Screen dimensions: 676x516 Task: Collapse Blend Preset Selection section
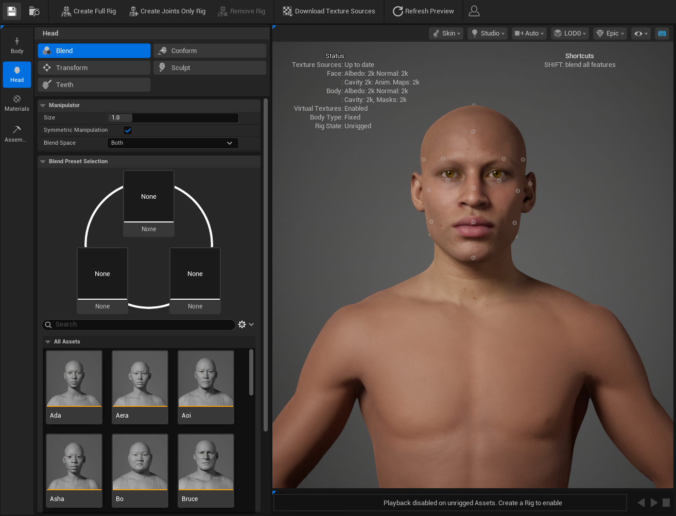pyautogui.click(x=43, y=161)
